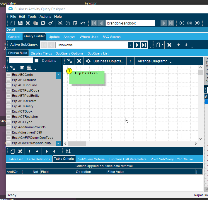Go to next BAQ record
This screenshot has width=208, height=200.
click(164, 23)
